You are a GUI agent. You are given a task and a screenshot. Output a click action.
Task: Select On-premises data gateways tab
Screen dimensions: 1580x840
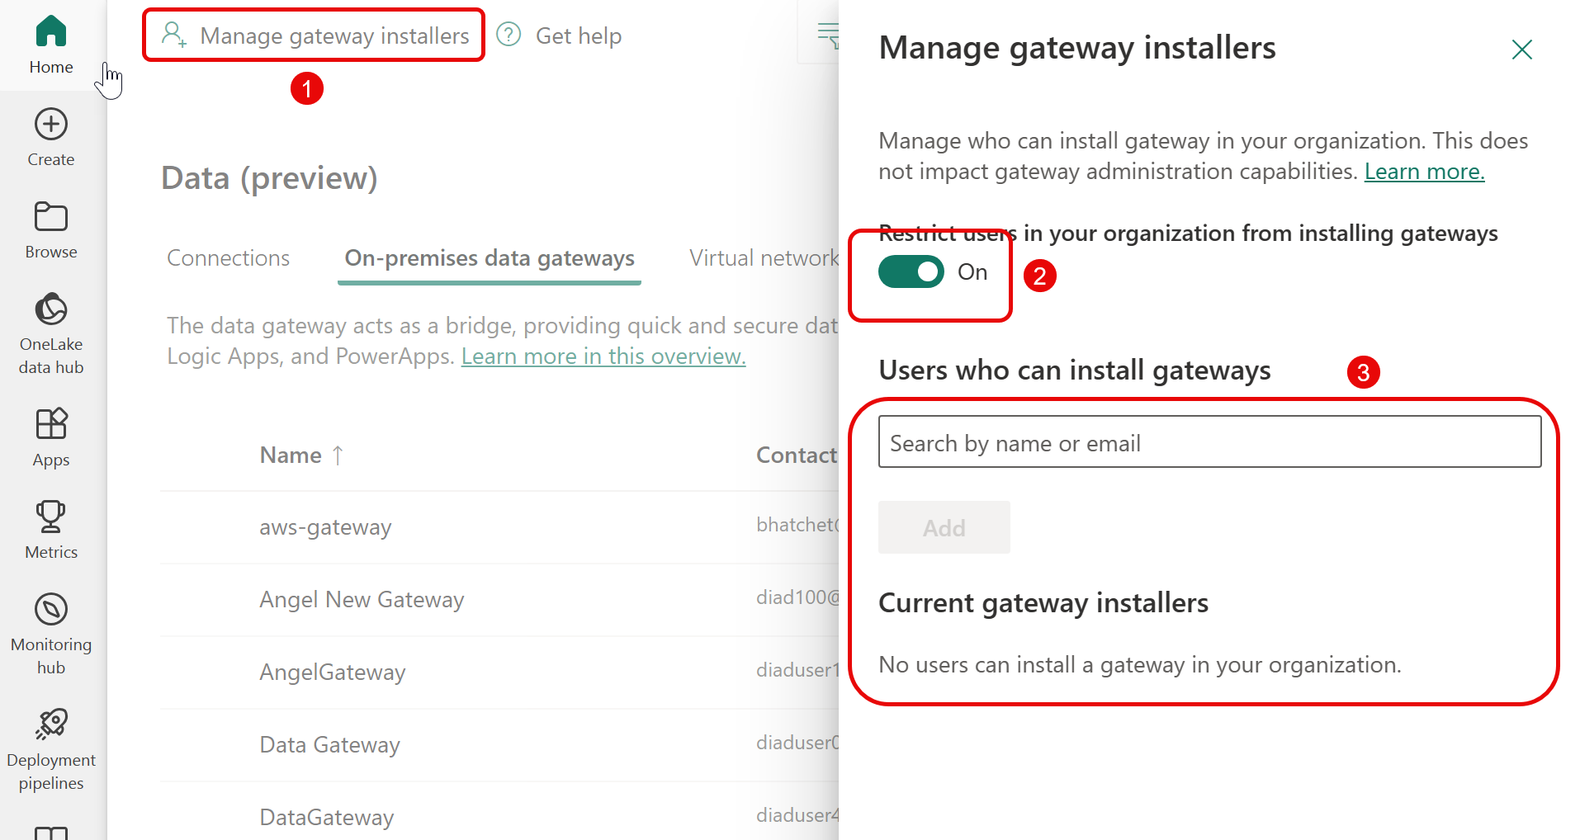coord(489,258)
